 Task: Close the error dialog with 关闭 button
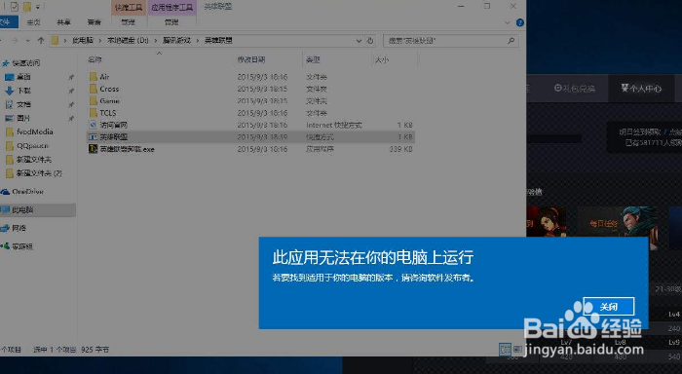[x=609, y=307]
